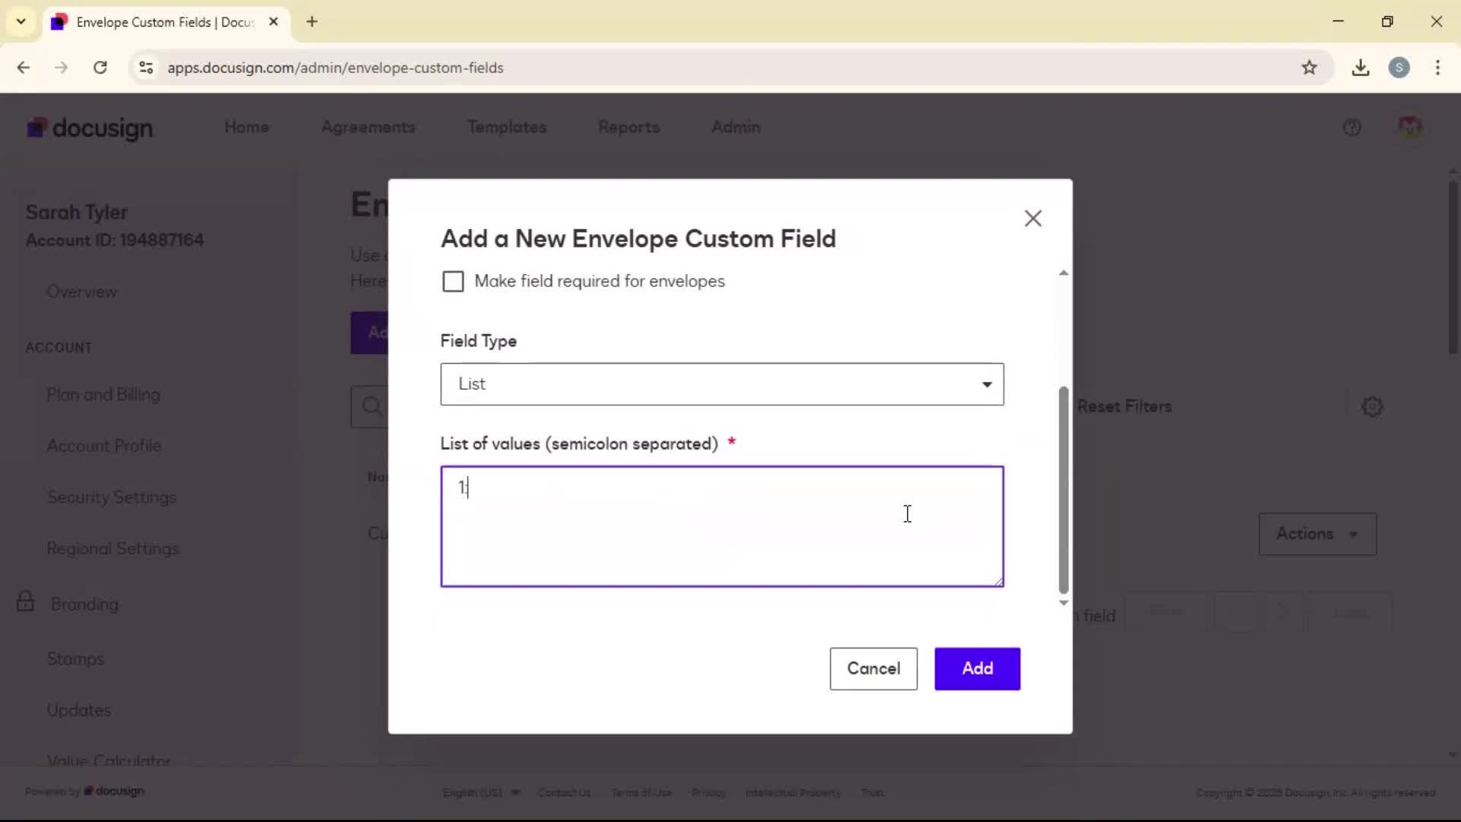Viewport: 1461px width, 822px height.
Task: Click the page vertical scrollbar
Action: (1453, 266)
